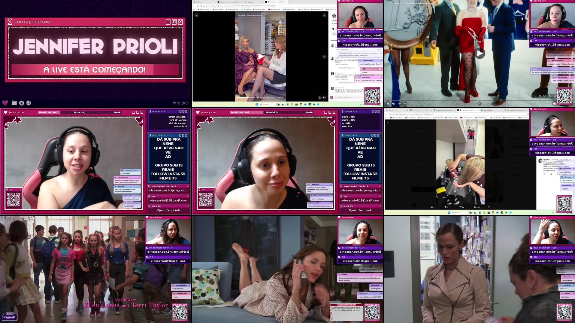Click the heart icon in the carregando.exe bottom bar
The height and width of the screenshot is (323, 575).
(5, 103)
